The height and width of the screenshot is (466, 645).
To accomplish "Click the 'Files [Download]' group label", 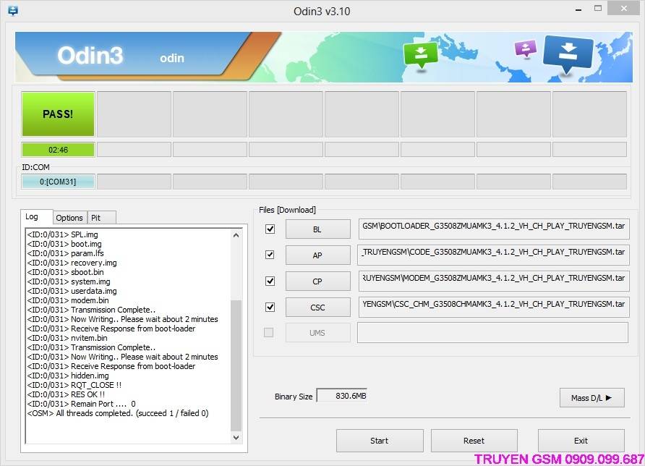I will point(288,210).
